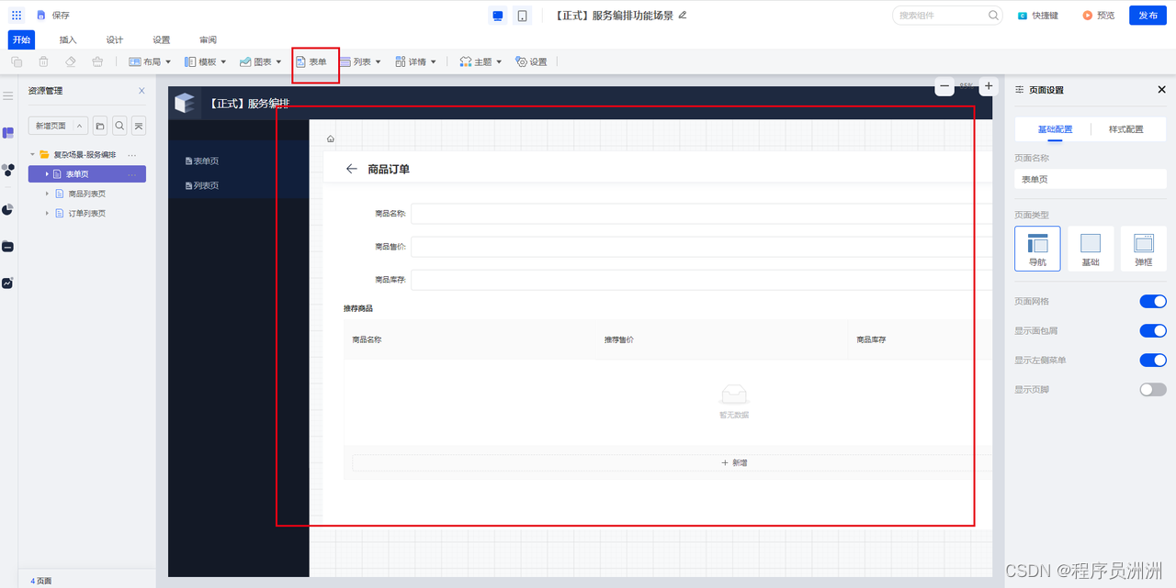
Task: Select 表单页 in the resource tree
Action: [x=87, y=174]
